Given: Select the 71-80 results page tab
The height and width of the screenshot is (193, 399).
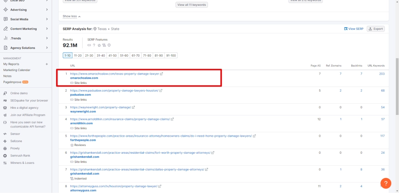Looking at the screenshot, I should point(147,56).
